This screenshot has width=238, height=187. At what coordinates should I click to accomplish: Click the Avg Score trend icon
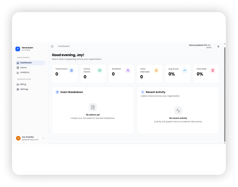(x=184, y=71)
